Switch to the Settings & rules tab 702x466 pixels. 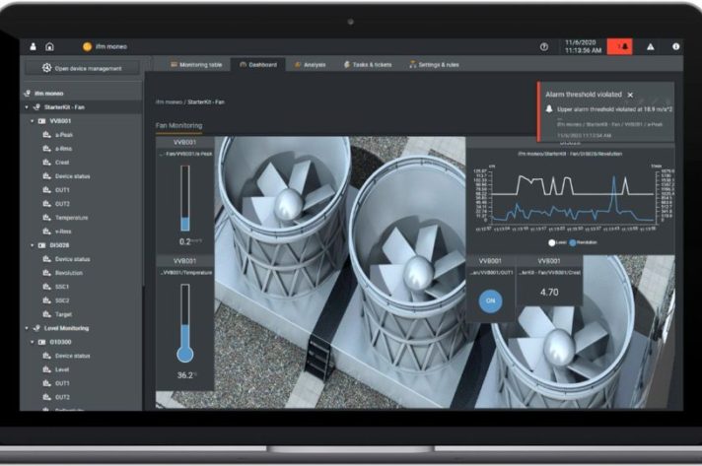click(434, 65)
